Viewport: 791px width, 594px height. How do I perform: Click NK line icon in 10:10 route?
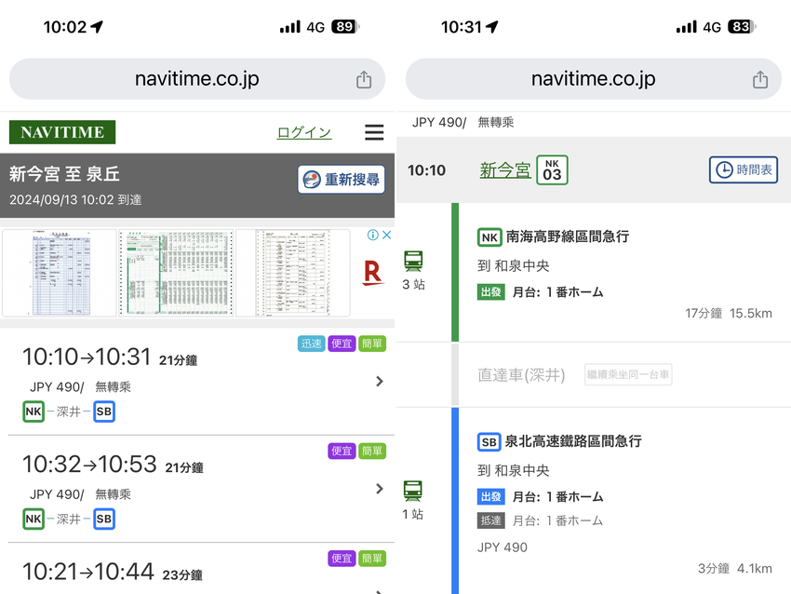tap(34, 412)
